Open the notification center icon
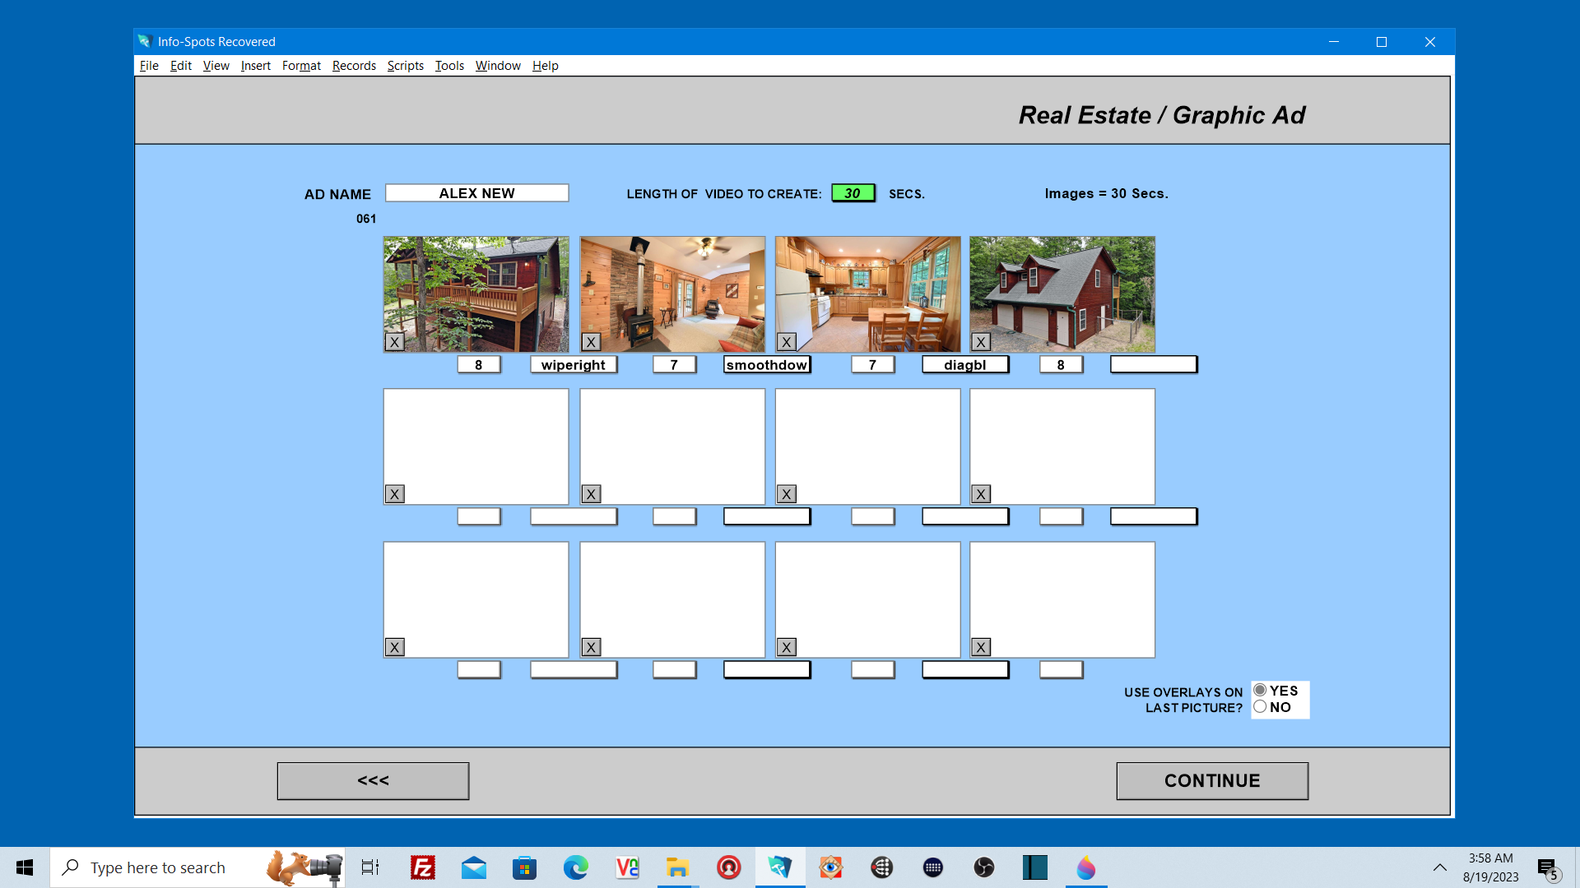Image resolution: width=1580 pixels, height=888 pixels. pos(1548,868)
